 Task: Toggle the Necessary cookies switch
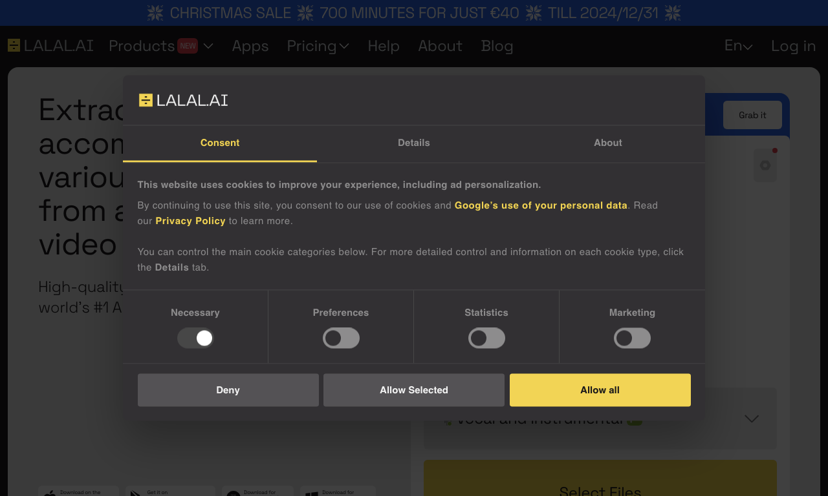(195, 338)
